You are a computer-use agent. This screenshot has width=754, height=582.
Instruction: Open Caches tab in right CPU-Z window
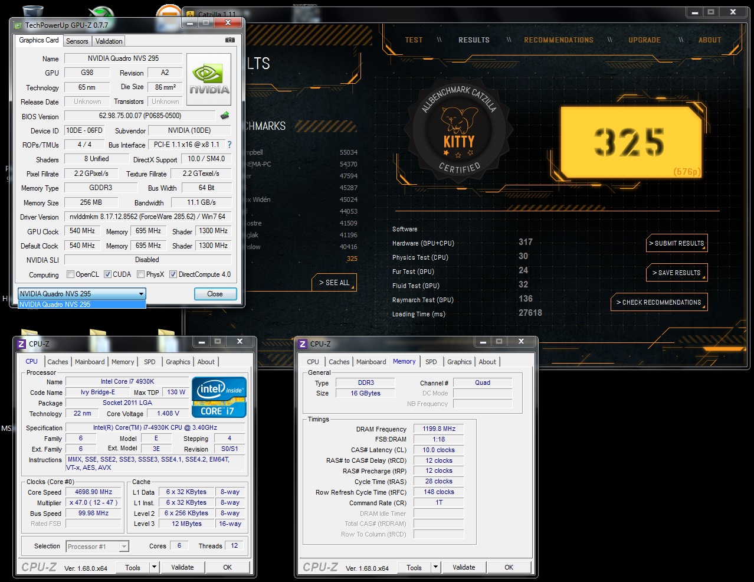[339, 362]
